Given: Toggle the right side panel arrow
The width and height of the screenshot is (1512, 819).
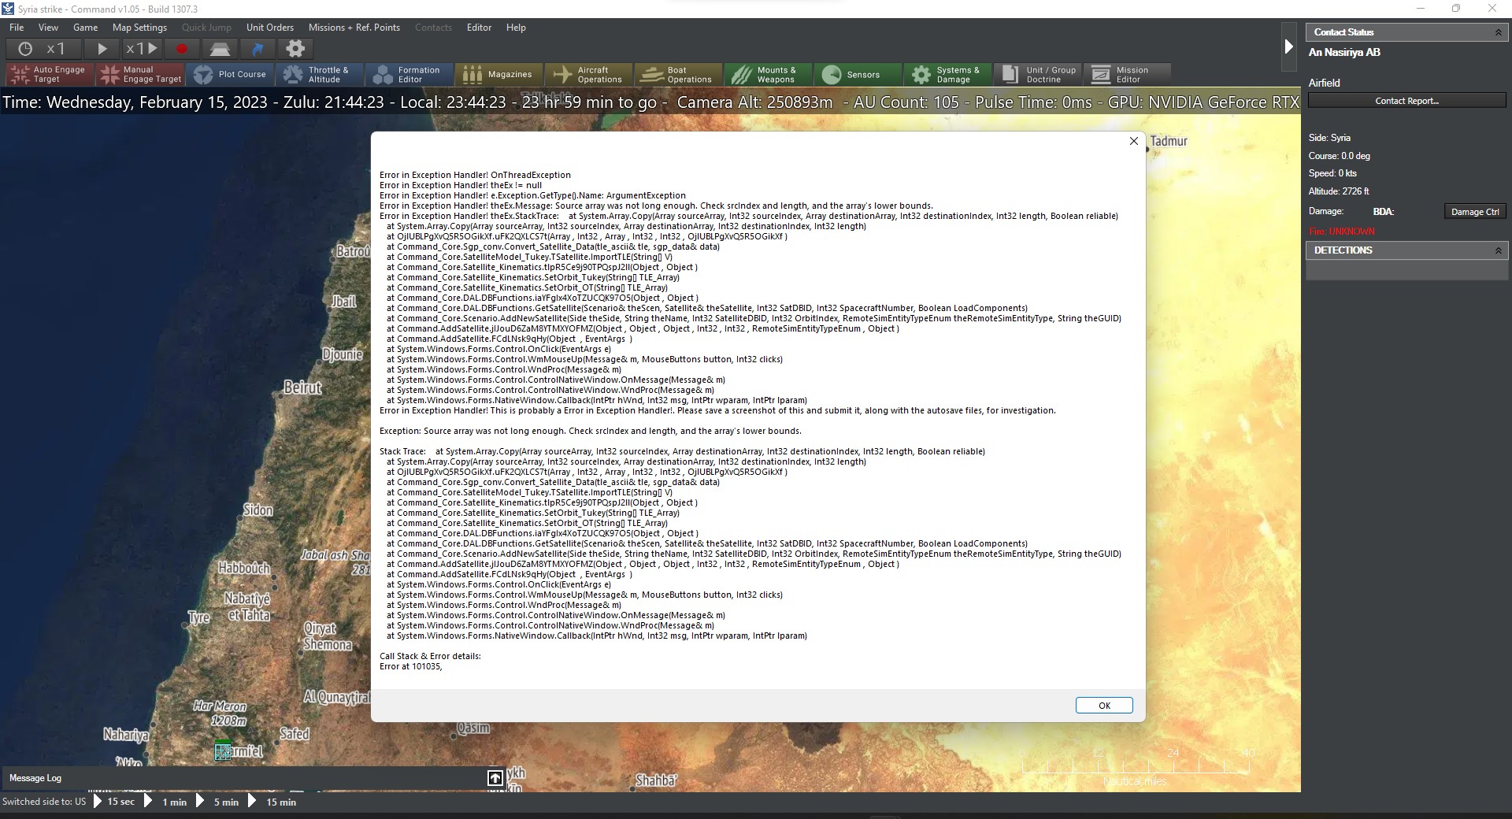Looking at the screenshot, I should (1288, 46).
